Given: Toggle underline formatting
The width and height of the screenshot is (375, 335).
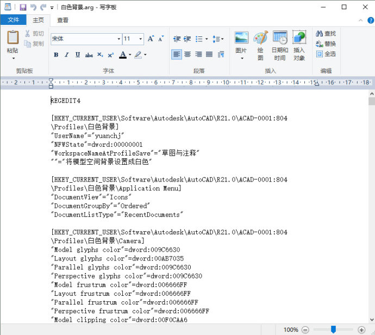Looking at the screenshot, I should 78,55.
